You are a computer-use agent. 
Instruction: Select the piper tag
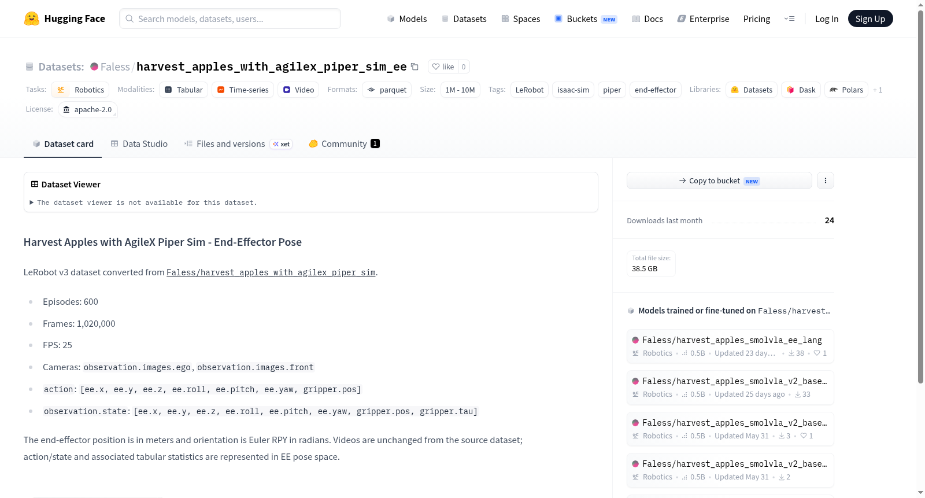click(x=612, y=90)
